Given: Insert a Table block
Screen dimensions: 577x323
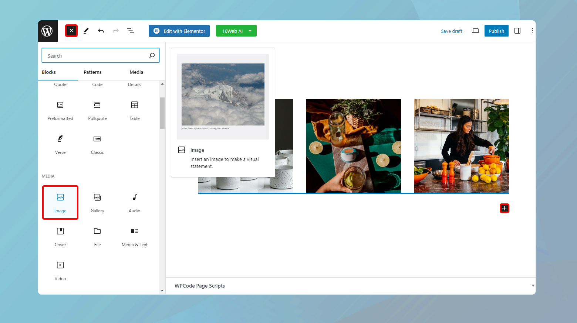Looking at the screenshot, I should pyautogui.click(x=134, y=110).
